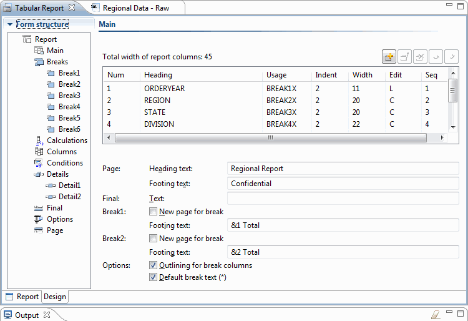The height and width of the screenshot is (321, 468).
Task: Select the Final node icon
Action: 39,208
